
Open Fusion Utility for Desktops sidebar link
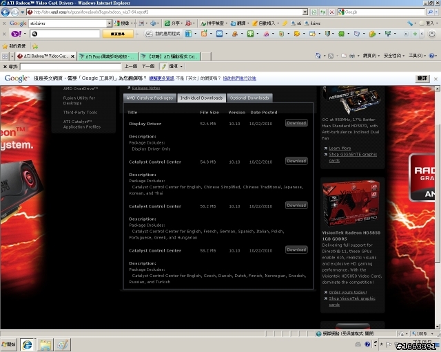(x=79, y=100)
